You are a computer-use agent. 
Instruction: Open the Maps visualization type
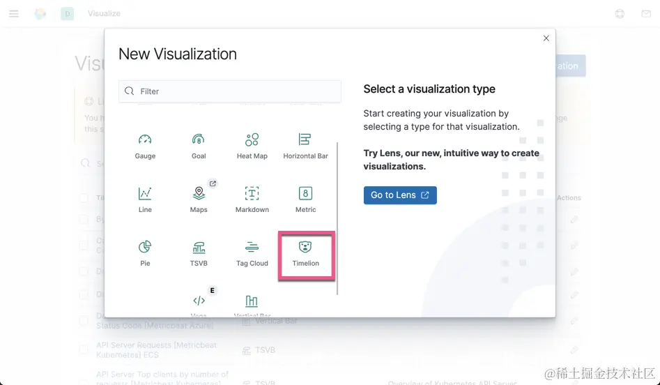199,200
